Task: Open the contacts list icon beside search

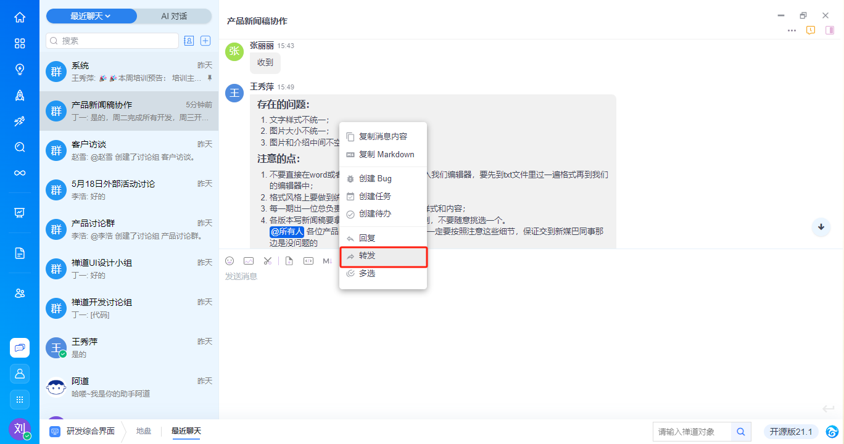Action: pyautogui.click(x=189, y=41)
